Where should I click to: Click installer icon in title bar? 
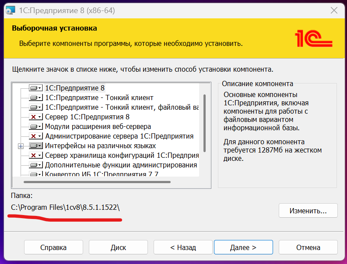[10, 10]
